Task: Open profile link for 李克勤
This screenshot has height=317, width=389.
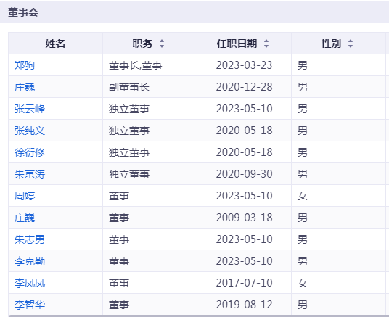Action: (30, 261)
